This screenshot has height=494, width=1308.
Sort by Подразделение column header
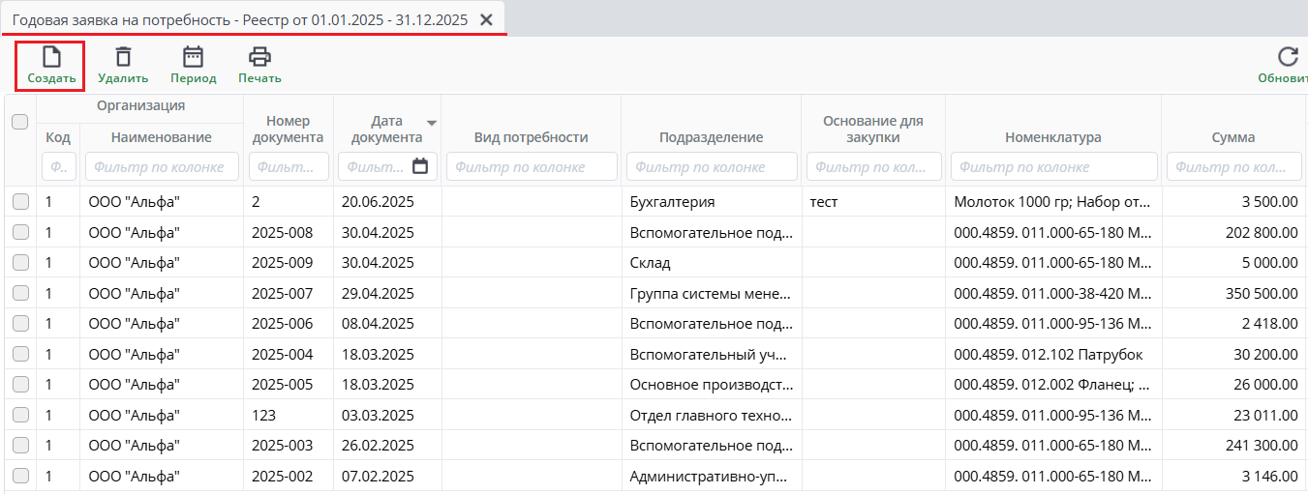pos(711,137)
